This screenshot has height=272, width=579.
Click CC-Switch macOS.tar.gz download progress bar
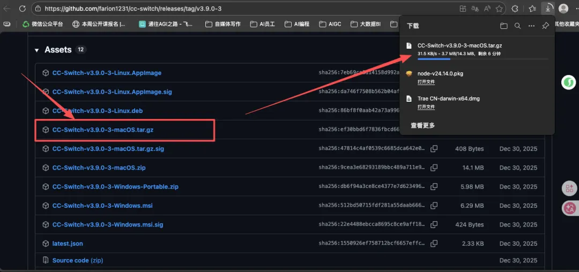(x=482, y=59)
